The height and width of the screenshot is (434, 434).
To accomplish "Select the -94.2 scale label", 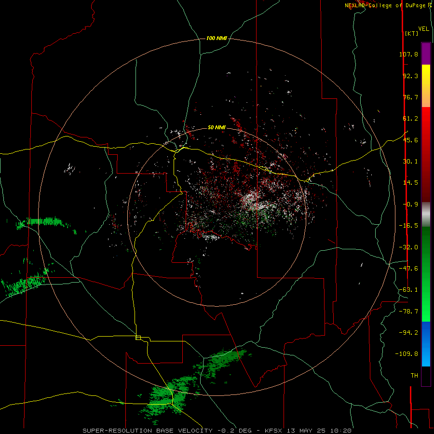I will click(x=408, y=332).
